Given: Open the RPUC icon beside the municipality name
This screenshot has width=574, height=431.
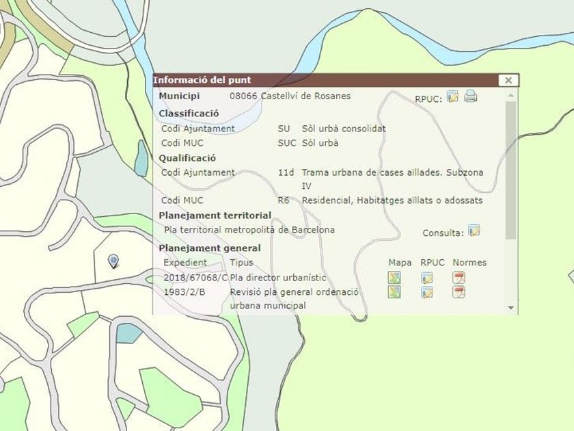Looking at the screenshot, I should click(452, 96).
